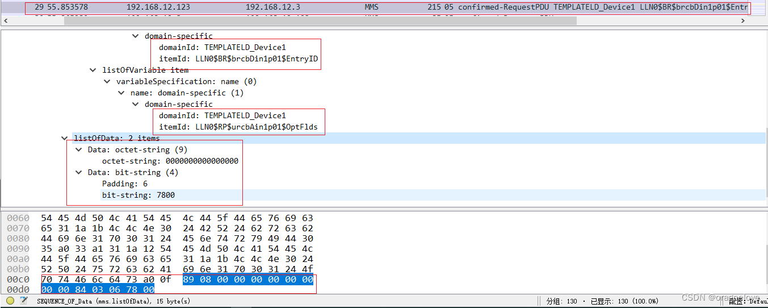This screenshot has height=308, width=768.
Task: Collapse the listOfVariable item node
Action: 93,70
